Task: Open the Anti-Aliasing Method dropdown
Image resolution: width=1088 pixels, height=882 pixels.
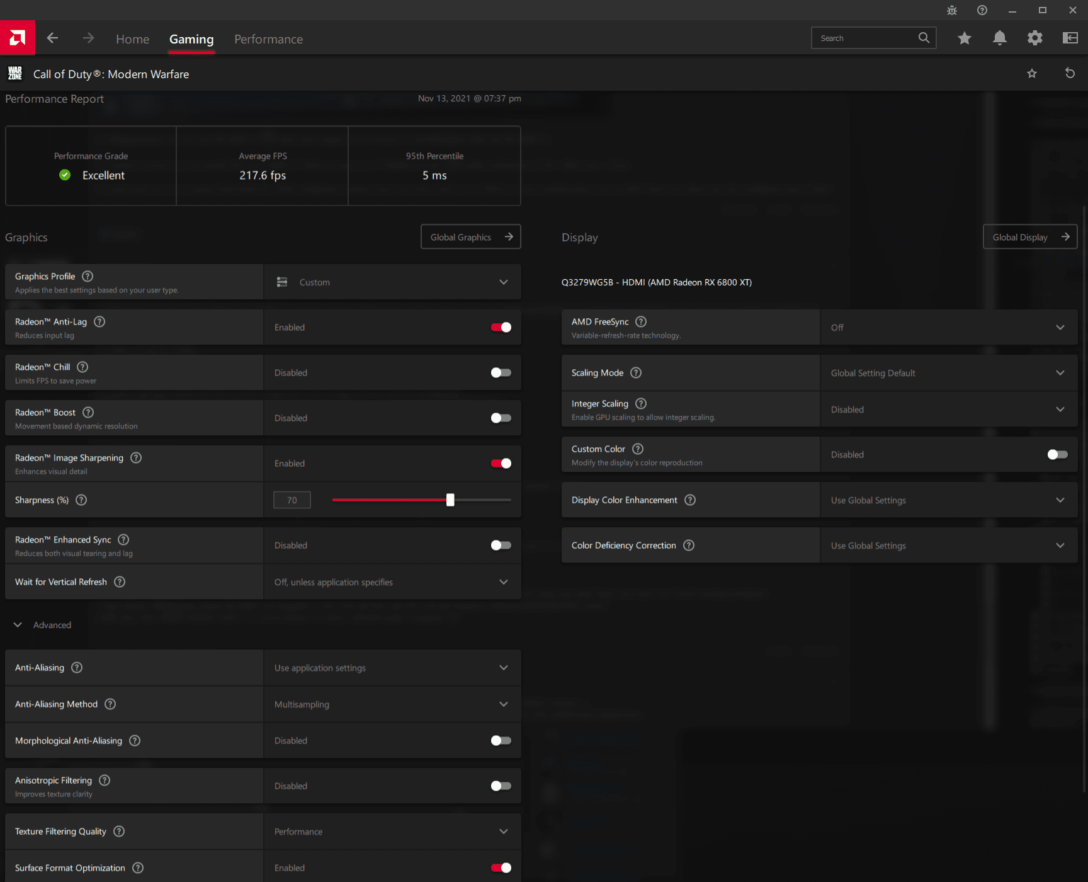Action: coord(392,704)
